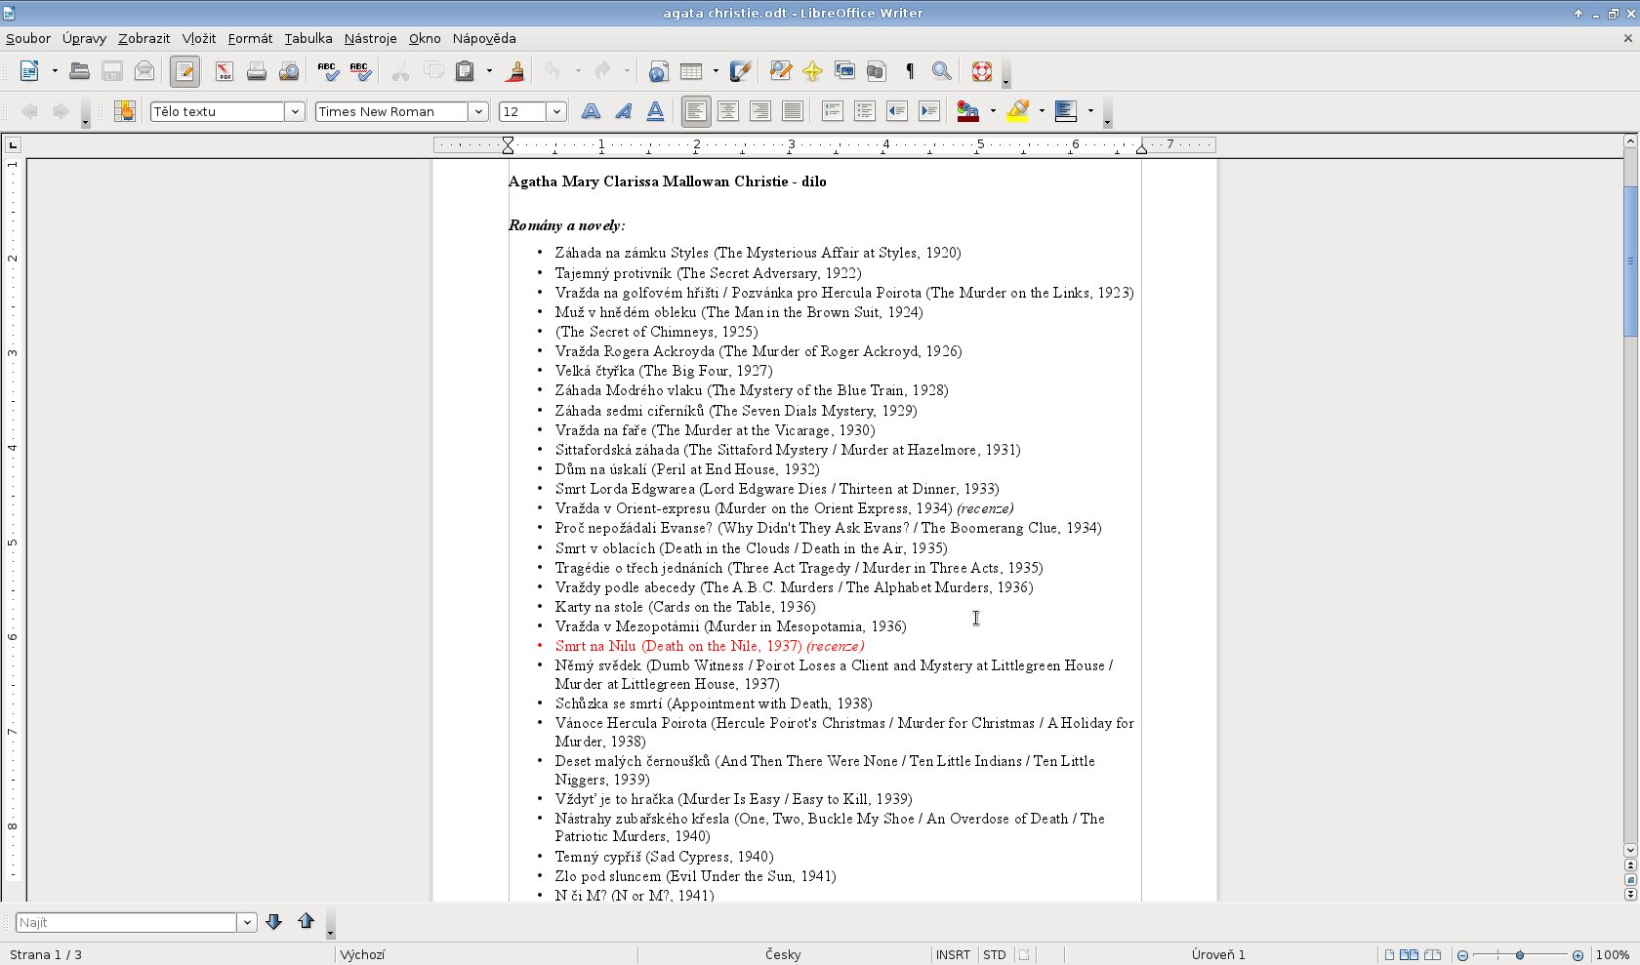
Task: Toggle Italic formatting
Action: point(623,111)
